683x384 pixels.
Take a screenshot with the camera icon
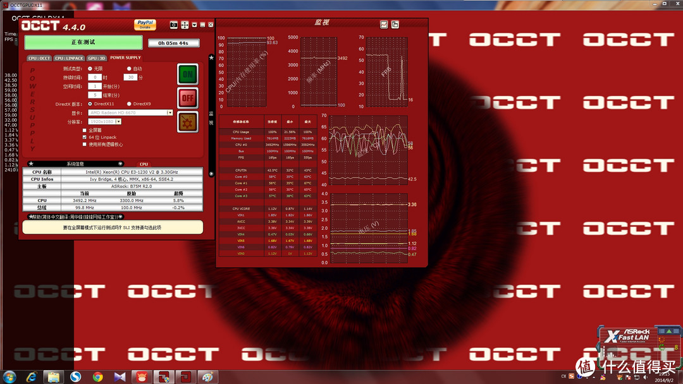173,25
